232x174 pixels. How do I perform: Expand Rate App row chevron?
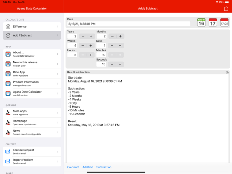(x=57, y=74)
